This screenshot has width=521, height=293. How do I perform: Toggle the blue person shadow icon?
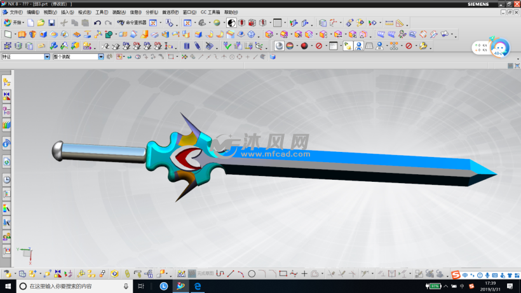point(358,46)
